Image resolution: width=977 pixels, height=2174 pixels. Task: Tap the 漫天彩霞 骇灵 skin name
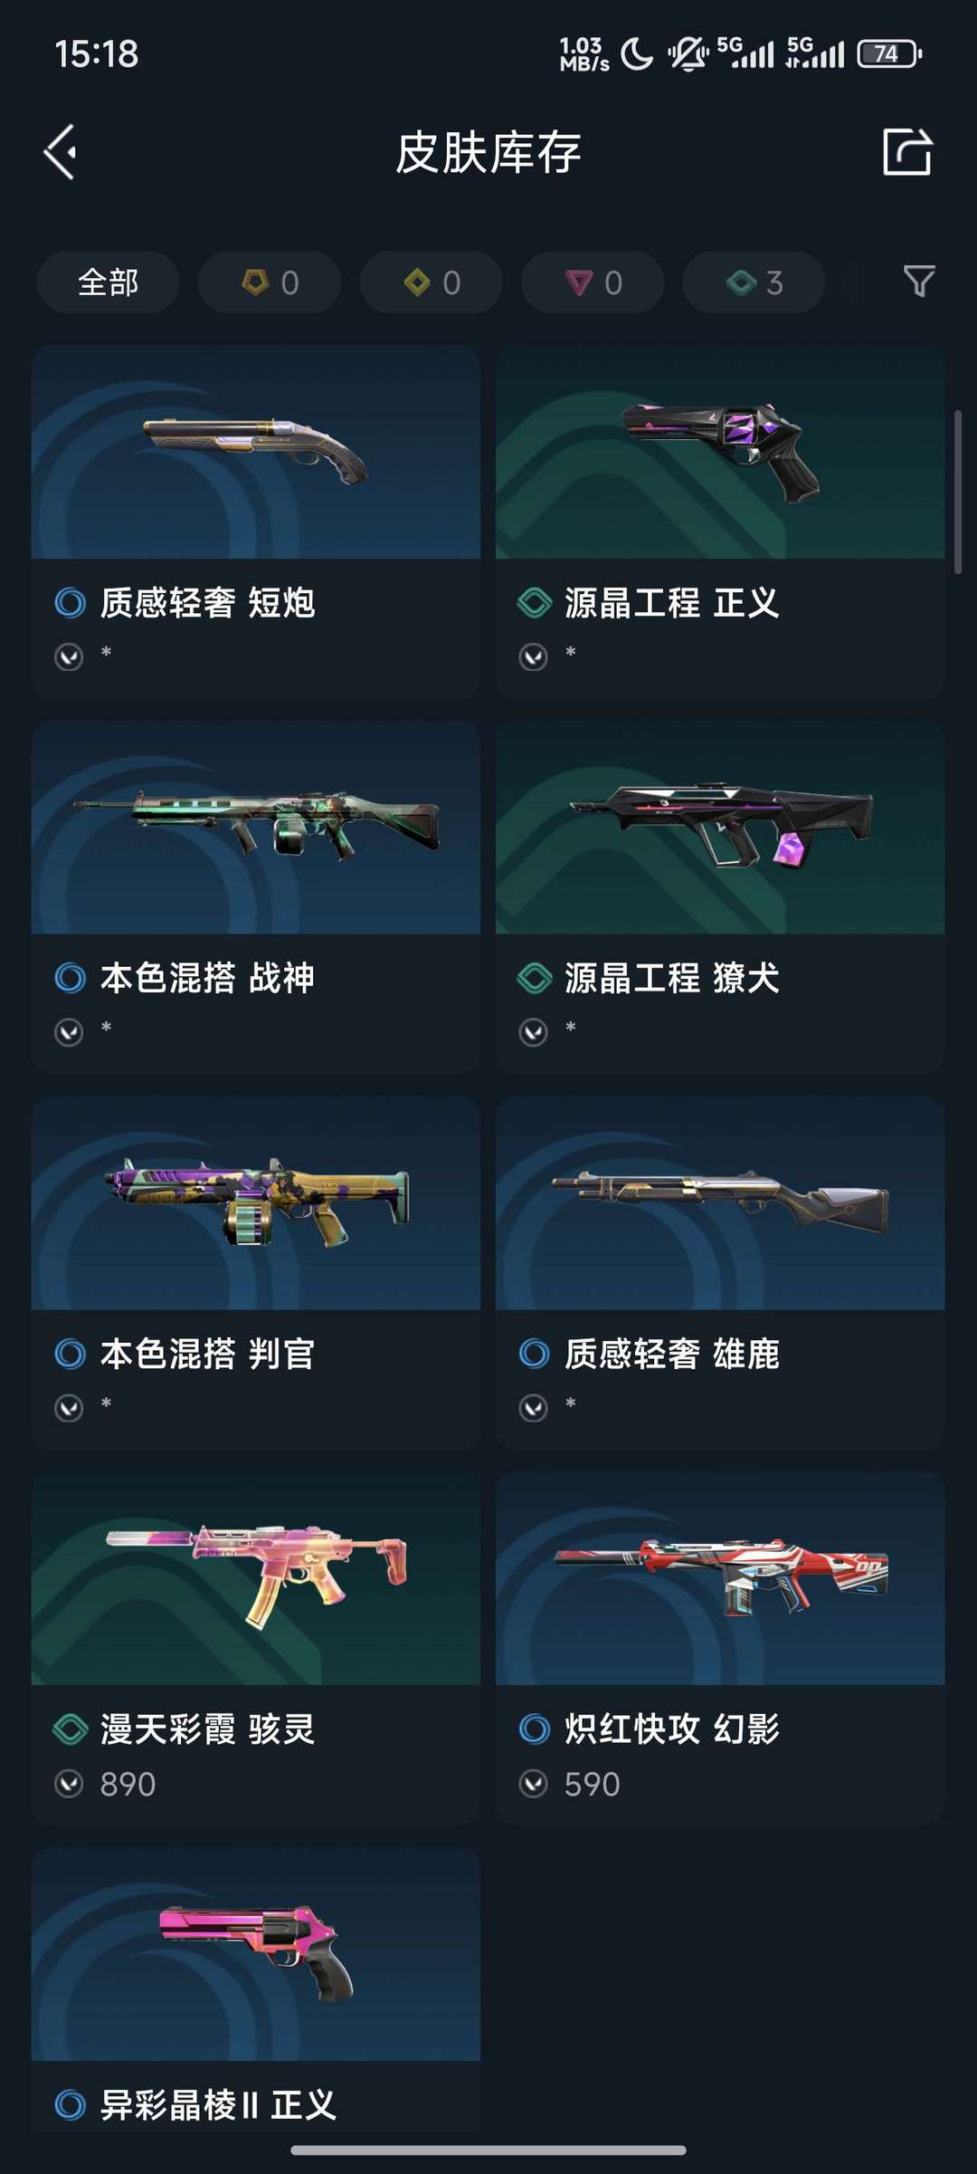[x=207, y=1729]
